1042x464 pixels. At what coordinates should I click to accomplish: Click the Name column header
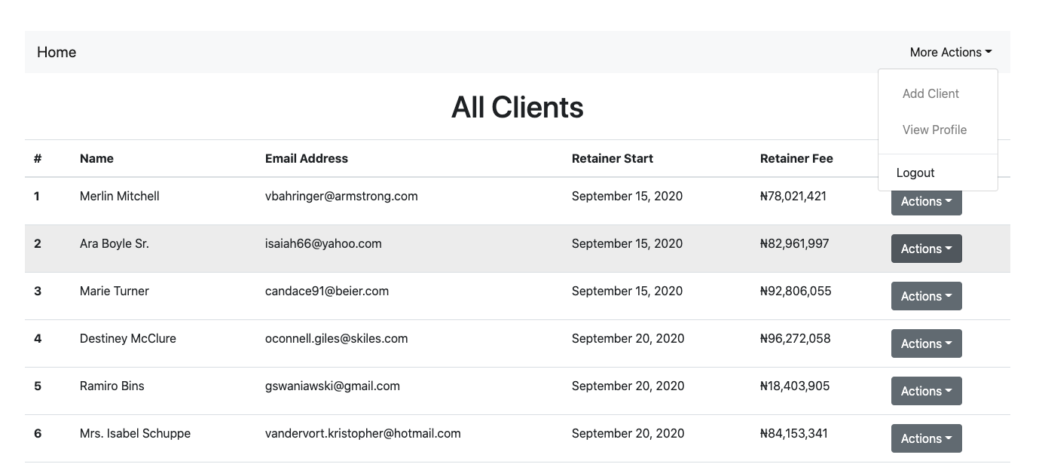click(96, 158)
